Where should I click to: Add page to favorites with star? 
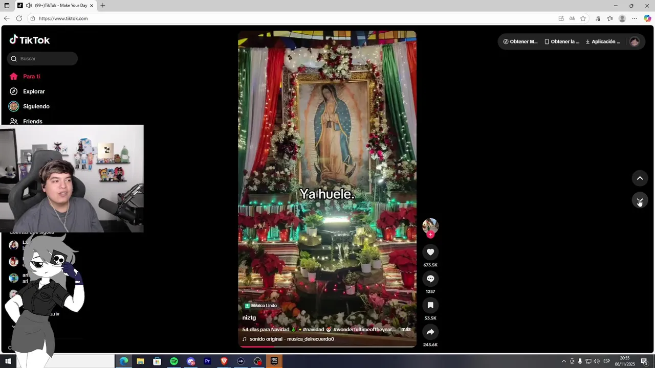(583, 18)
